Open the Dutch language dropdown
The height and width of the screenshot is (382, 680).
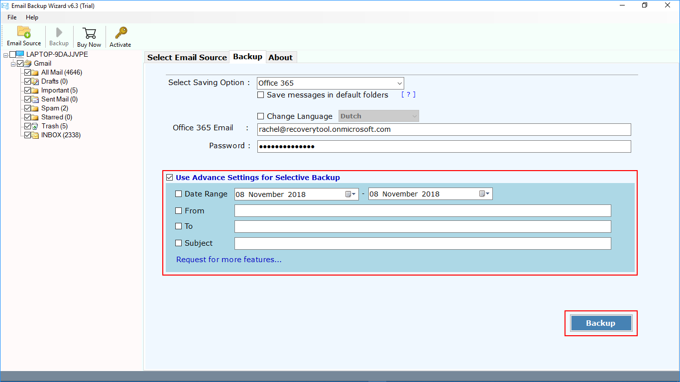coord(379,116)
